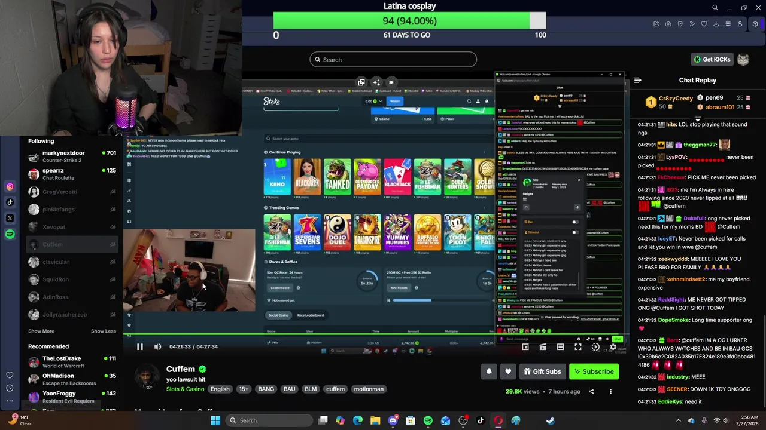Select the Slots & Casino category link

click(185, 389)
